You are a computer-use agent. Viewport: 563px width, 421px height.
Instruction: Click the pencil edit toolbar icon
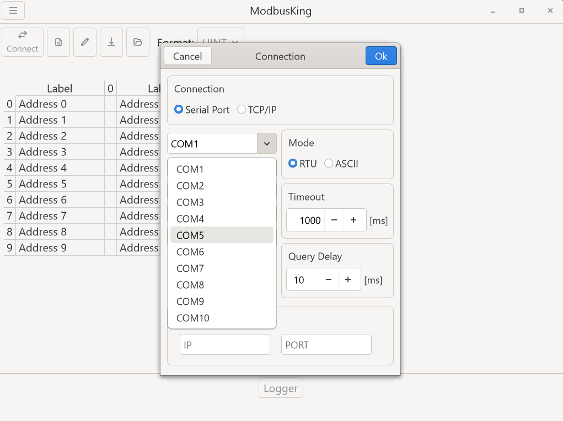(x=85, y=42)
